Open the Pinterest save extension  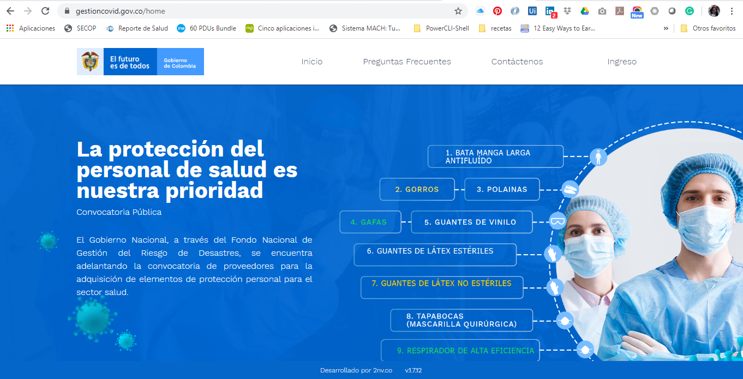(x=498, y=11)
